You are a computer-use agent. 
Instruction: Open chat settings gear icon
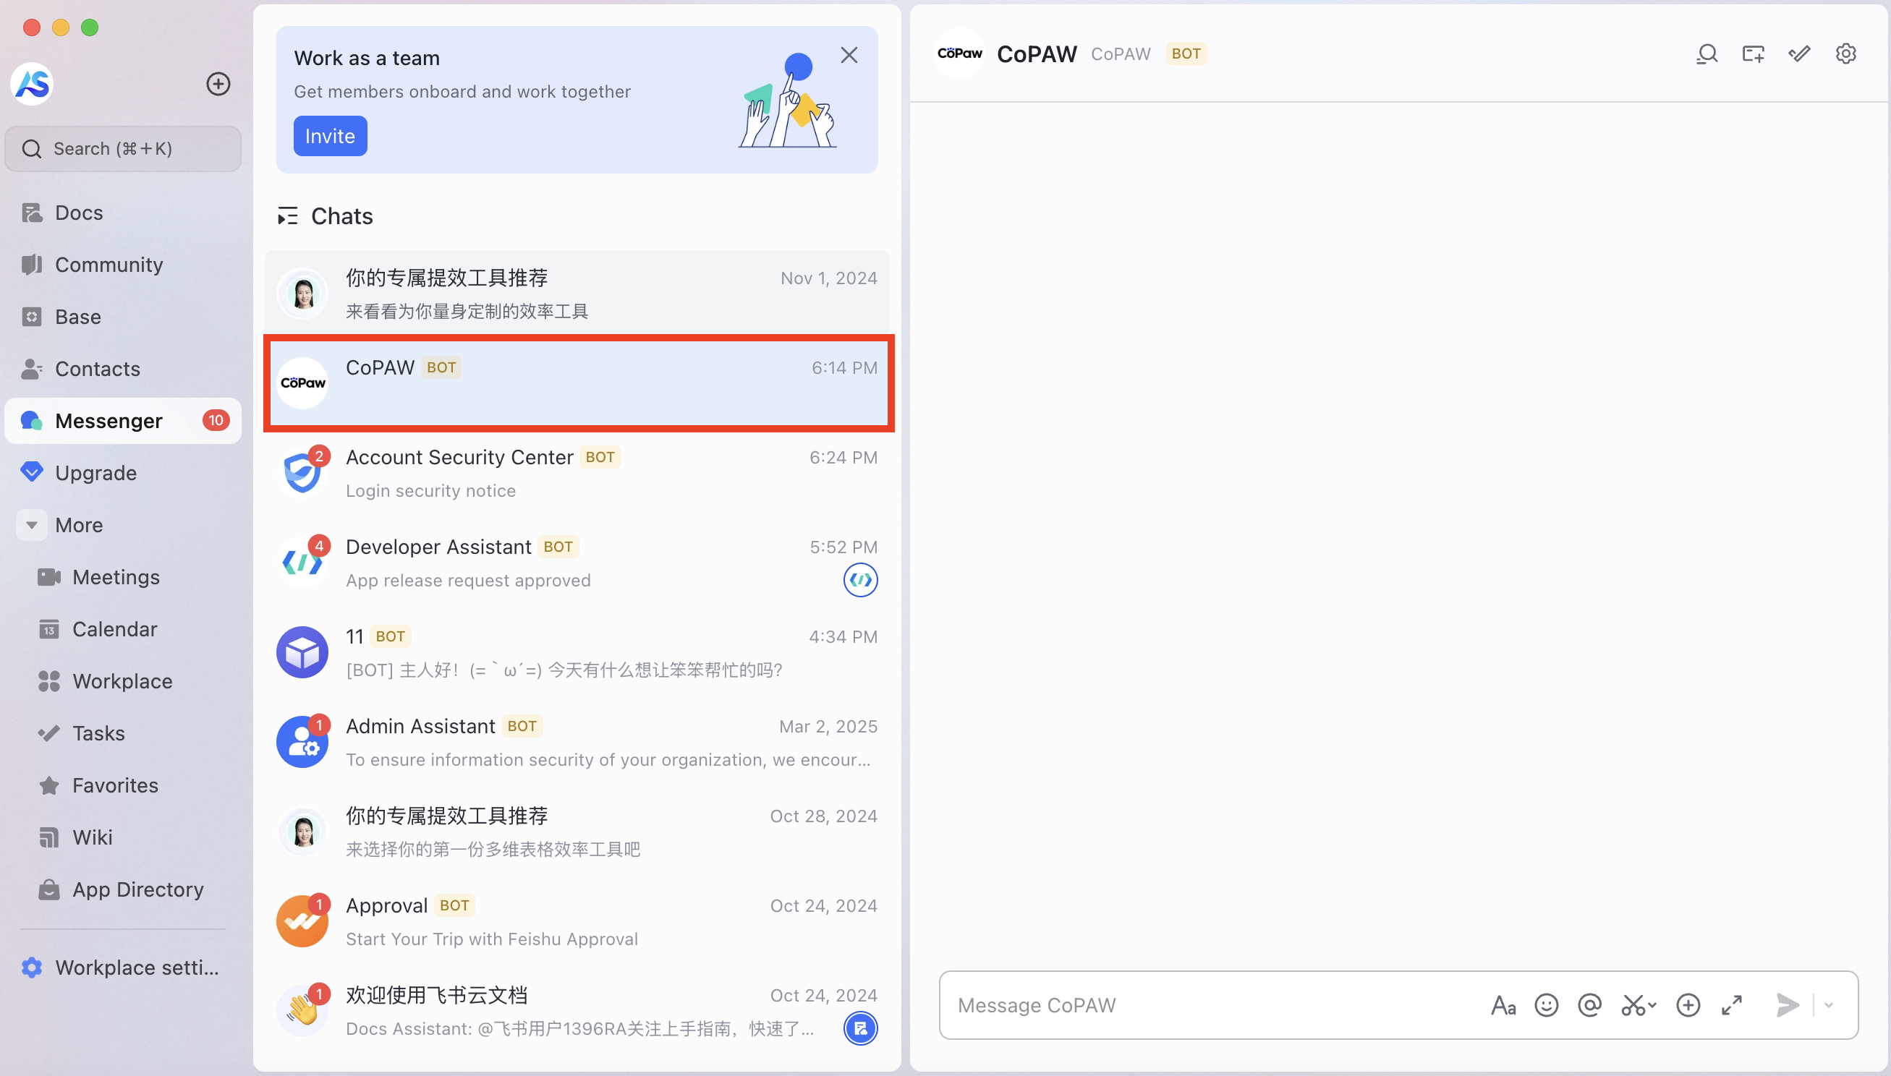click(x=1846, y=54)
